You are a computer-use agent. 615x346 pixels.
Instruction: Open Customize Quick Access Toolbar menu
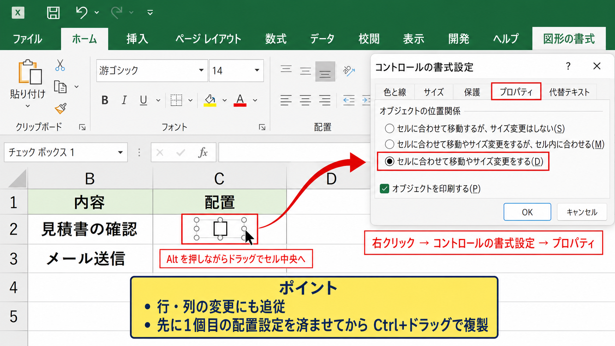click(150, 13)
